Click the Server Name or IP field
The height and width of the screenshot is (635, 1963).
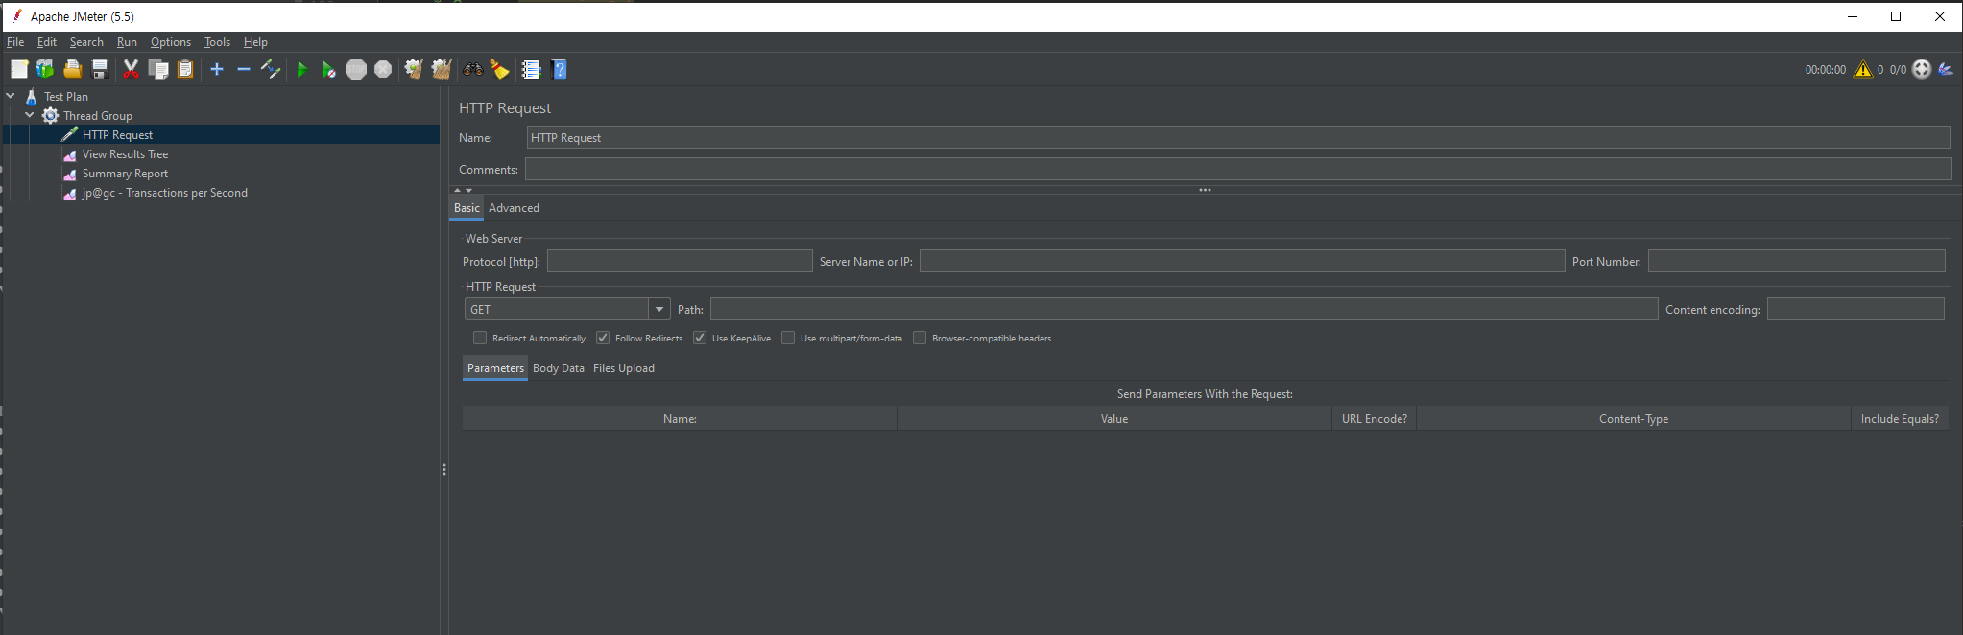(x=1242, y=261)
